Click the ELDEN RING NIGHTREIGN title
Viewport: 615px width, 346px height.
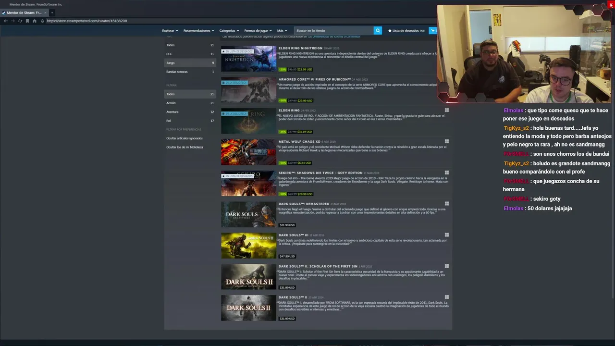[300, 48]
